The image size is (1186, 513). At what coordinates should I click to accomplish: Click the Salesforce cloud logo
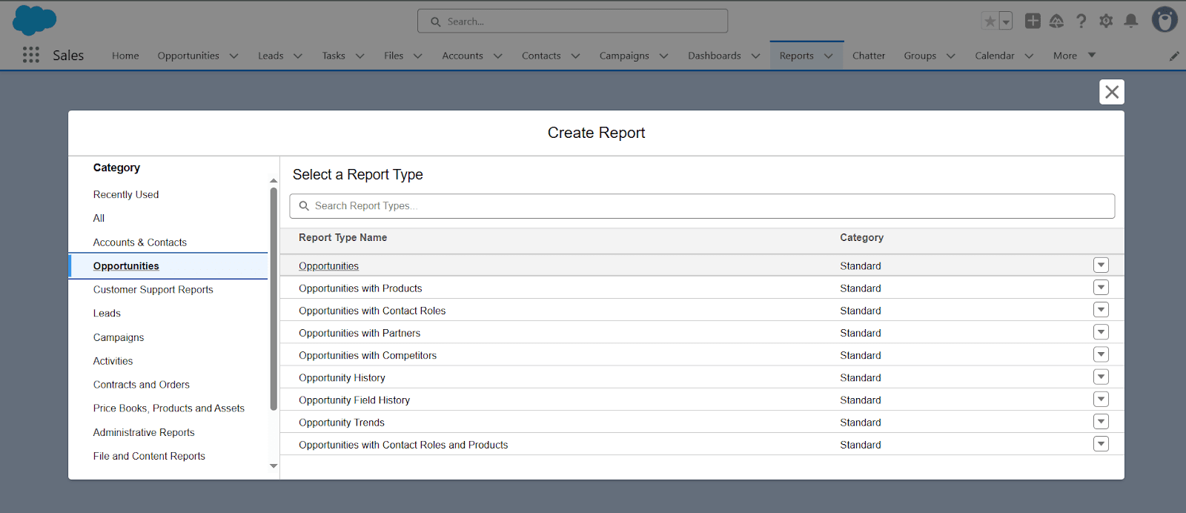coord(34,20)
